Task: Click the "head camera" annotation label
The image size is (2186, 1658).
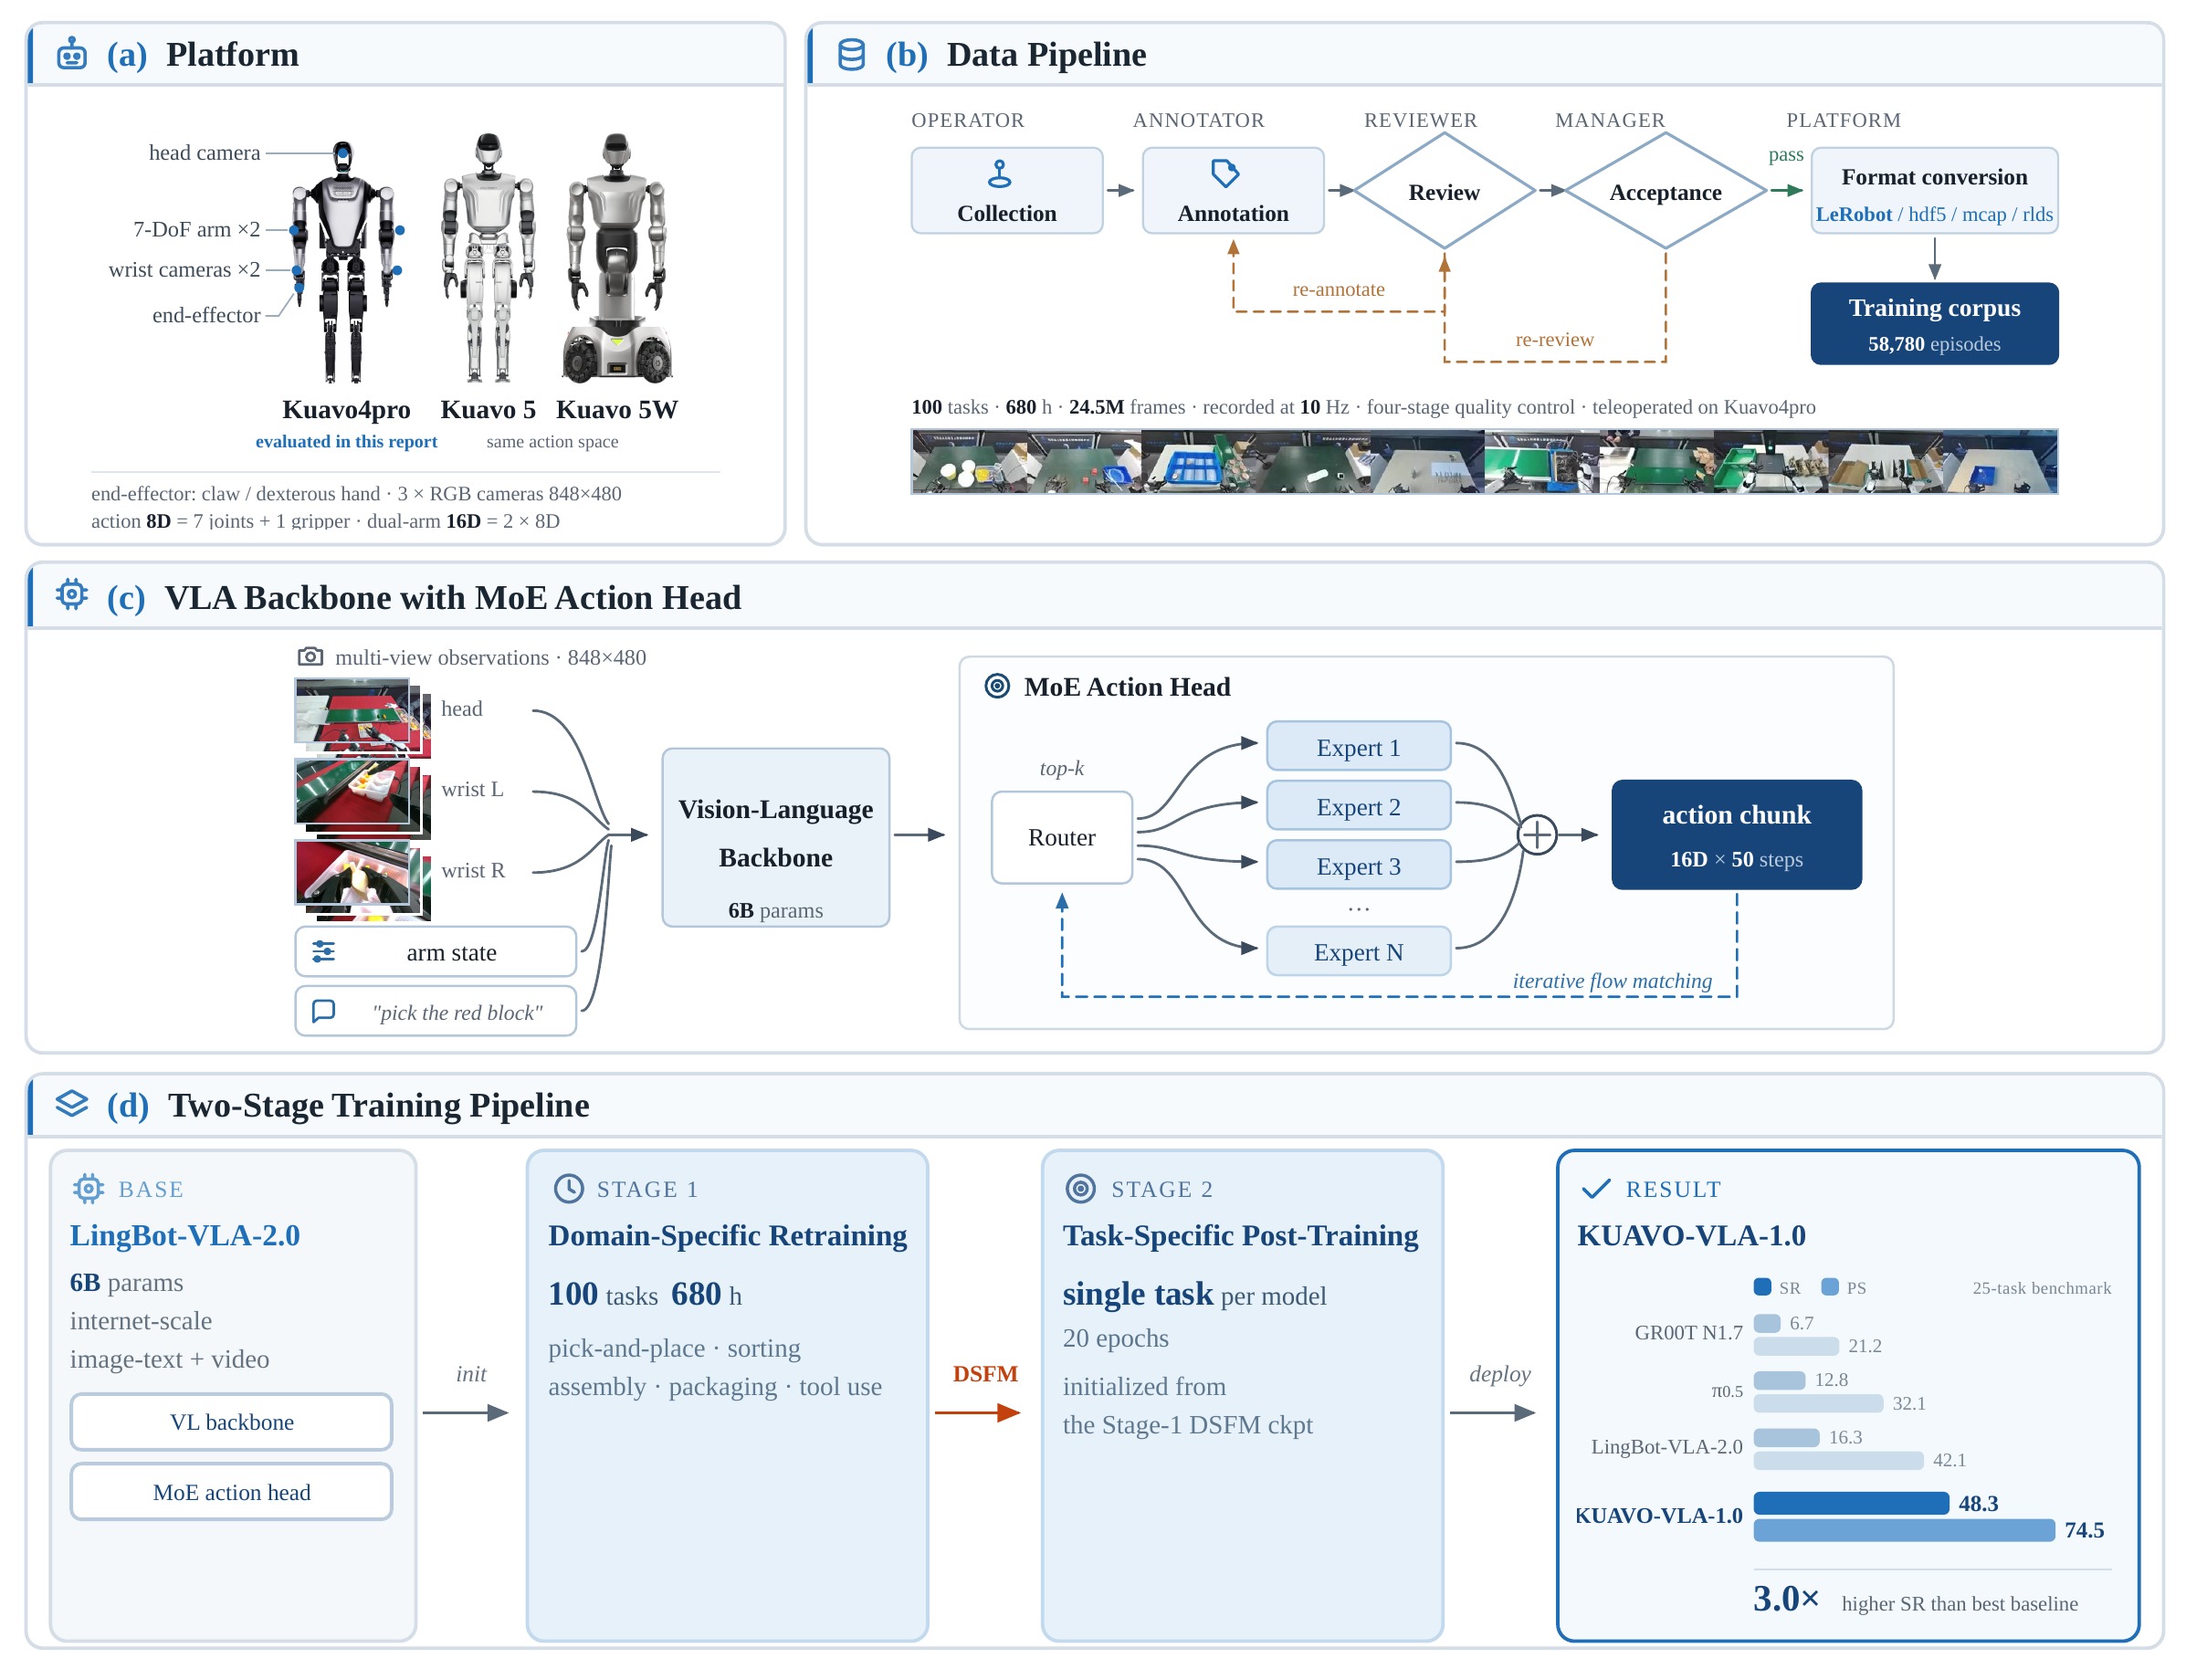Action: click(205, 152)
